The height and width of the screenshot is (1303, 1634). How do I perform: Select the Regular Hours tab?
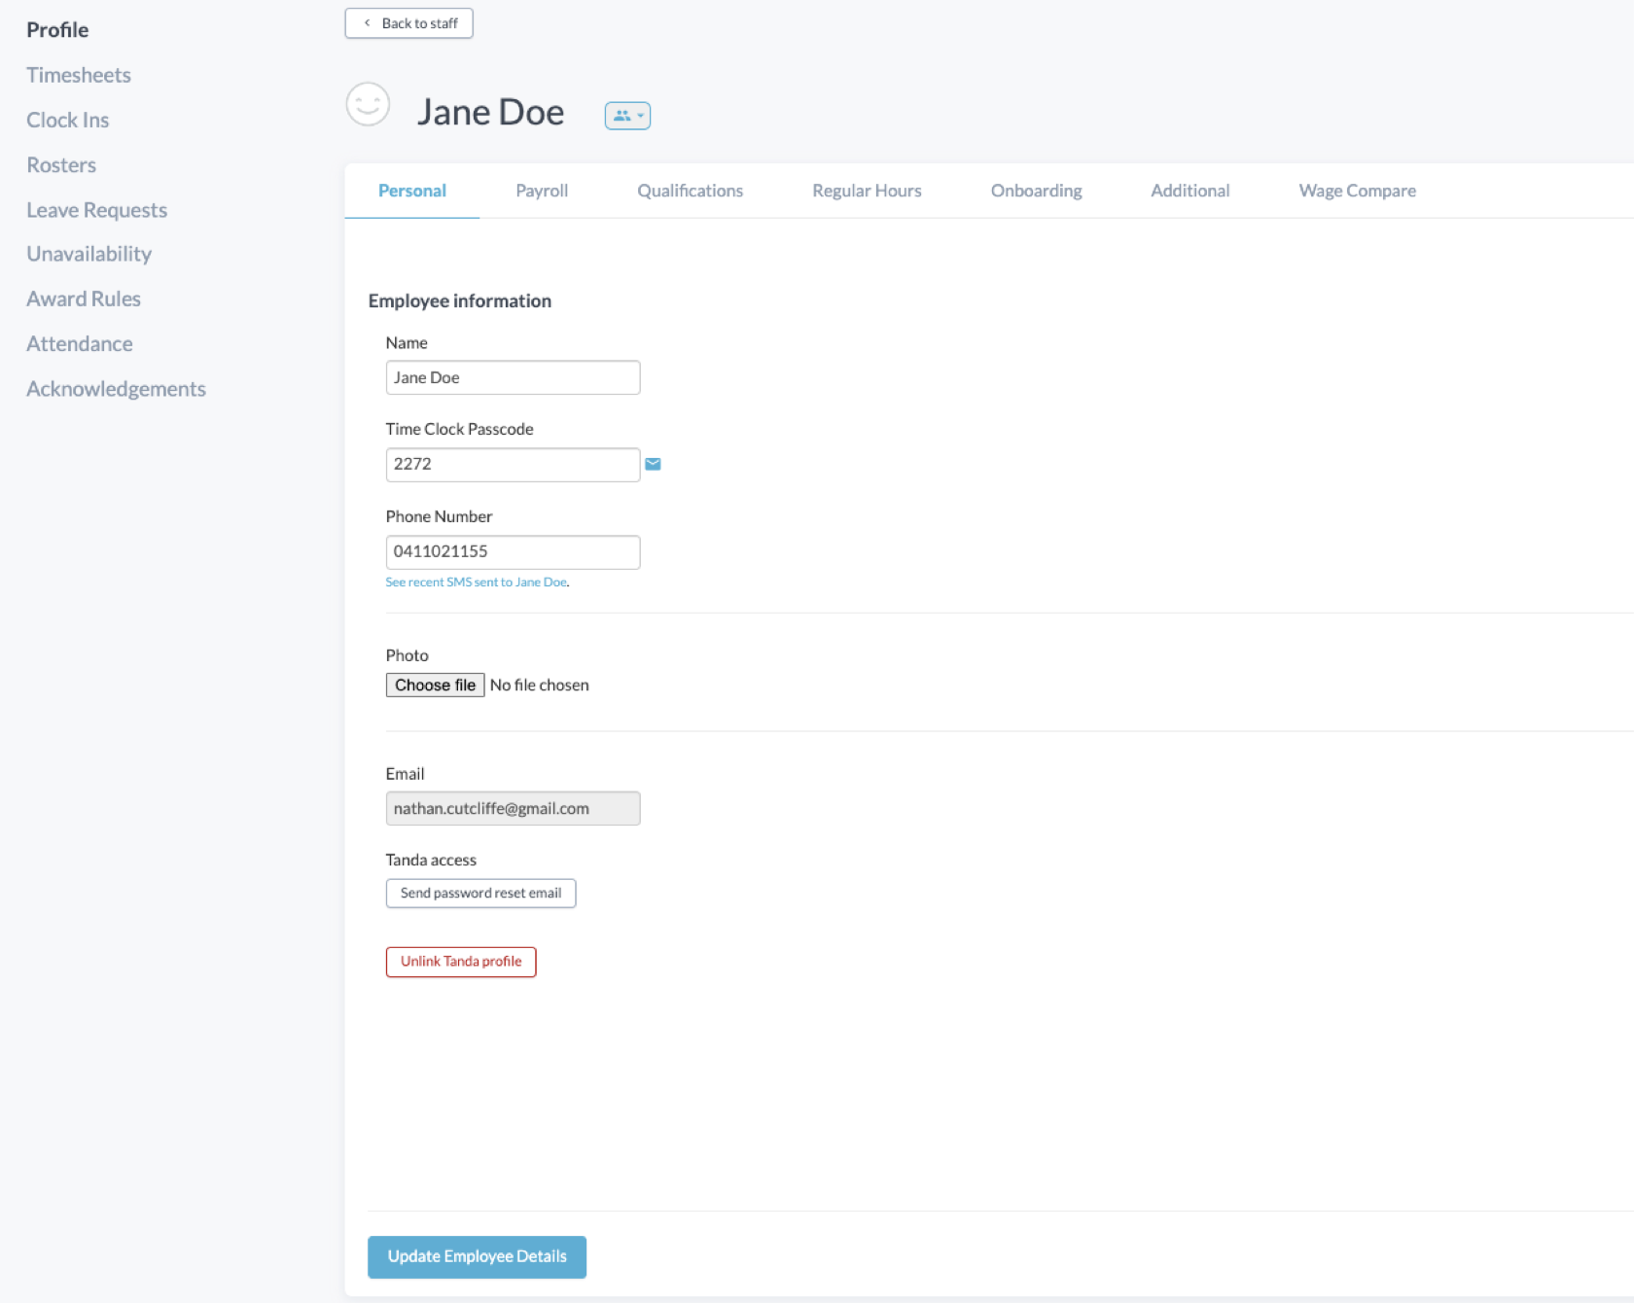click(867, 191)
